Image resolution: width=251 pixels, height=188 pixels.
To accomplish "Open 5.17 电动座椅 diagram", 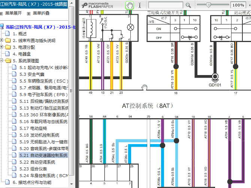I will click(33, 128).
